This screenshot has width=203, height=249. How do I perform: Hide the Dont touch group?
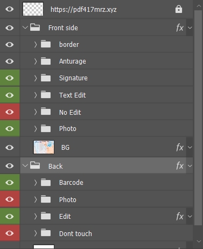pos(10,233)
